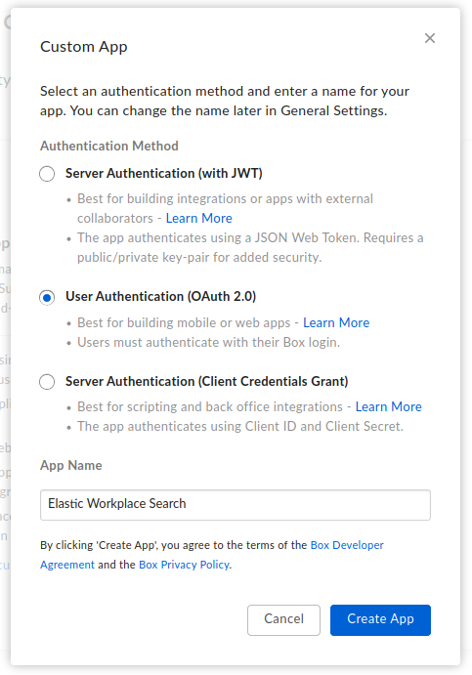Click the Authentication Method heading
Screen dimensions: 472x675
point(108,146)
